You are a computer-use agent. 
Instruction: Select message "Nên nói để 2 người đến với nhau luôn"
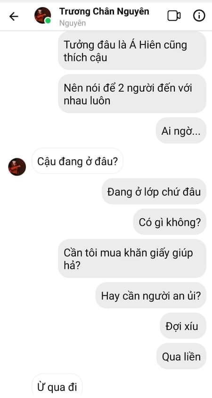(132, 94)
